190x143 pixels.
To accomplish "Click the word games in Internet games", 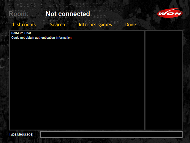I will (105, 25).
